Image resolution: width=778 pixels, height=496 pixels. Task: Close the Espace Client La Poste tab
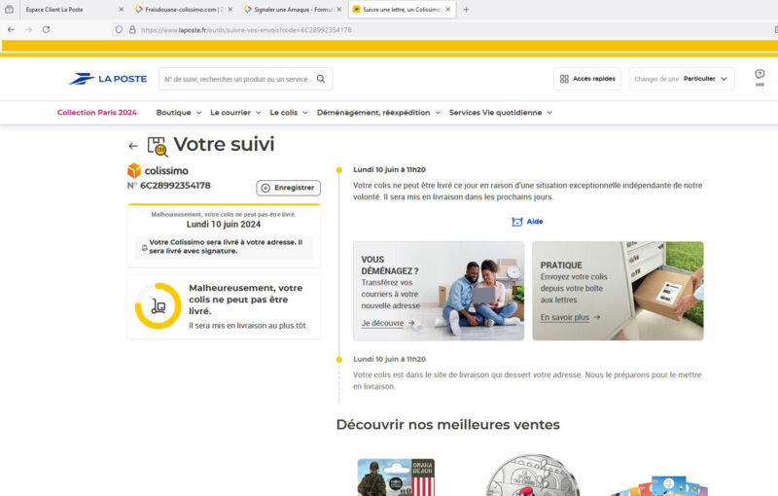[121, 10]
